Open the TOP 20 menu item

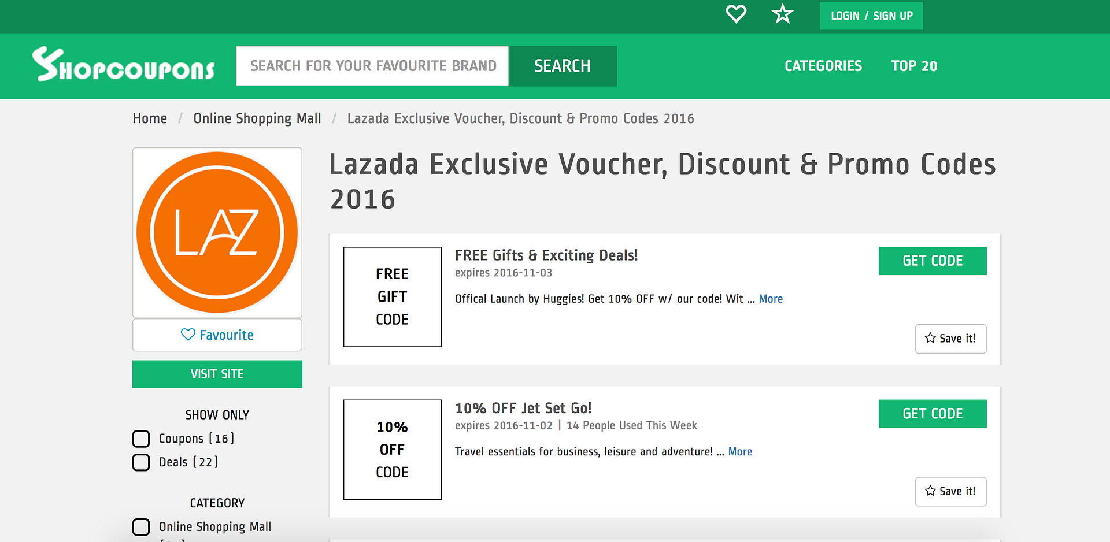(913, 66)
